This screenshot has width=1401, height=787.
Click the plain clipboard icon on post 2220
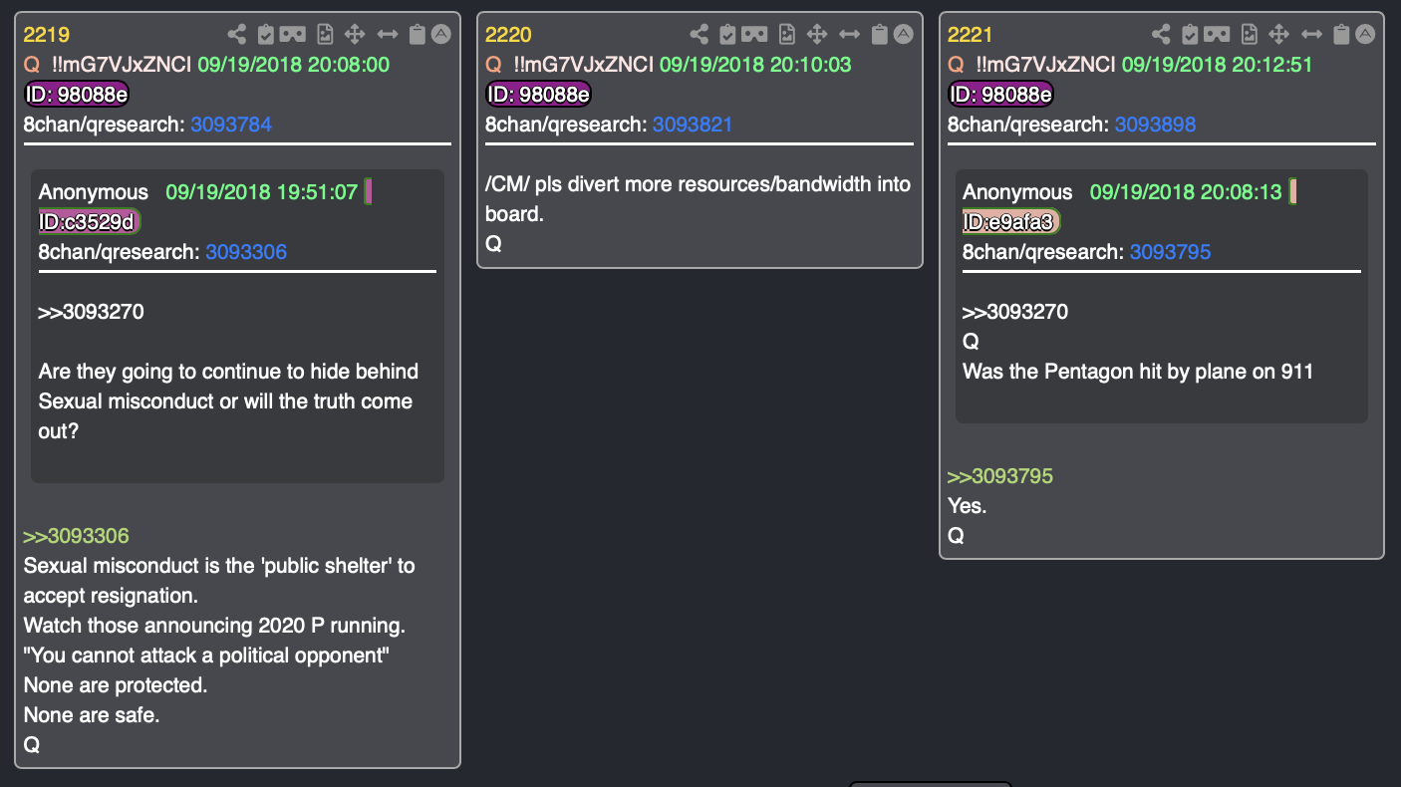880,35
